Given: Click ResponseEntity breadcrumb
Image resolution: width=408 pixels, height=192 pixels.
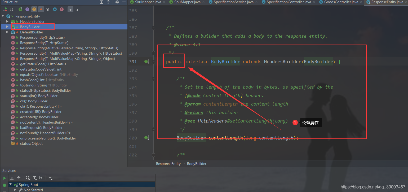Looking at the screenshot, I should (x=168, y=164).
